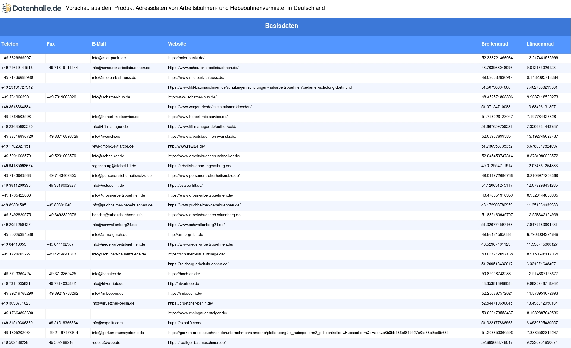Select phone number +49 23191727942
The image size is (571, 348).
point(17,87)
